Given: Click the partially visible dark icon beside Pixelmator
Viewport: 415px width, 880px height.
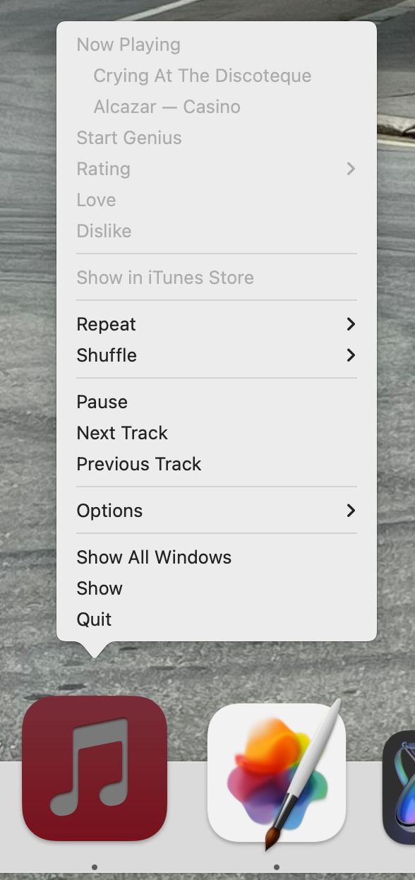Looking at the screenshot, I should (399, 787).
